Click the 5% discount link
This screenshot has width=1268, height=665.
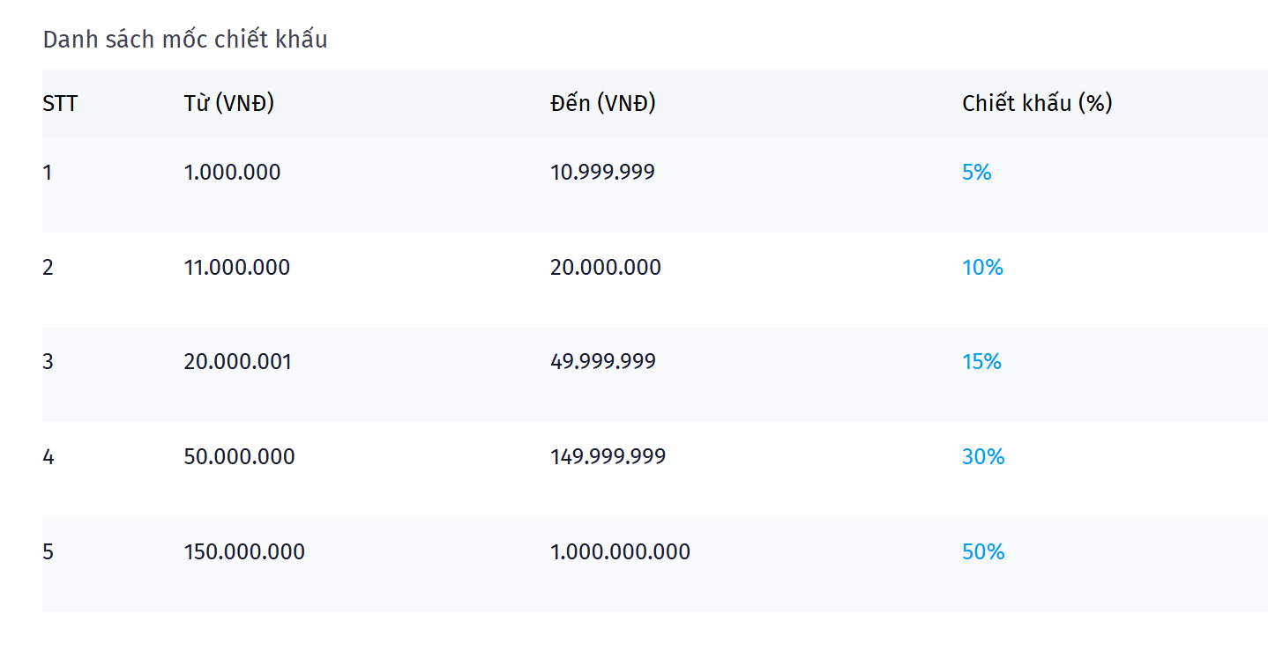click(x=976, y=173)
